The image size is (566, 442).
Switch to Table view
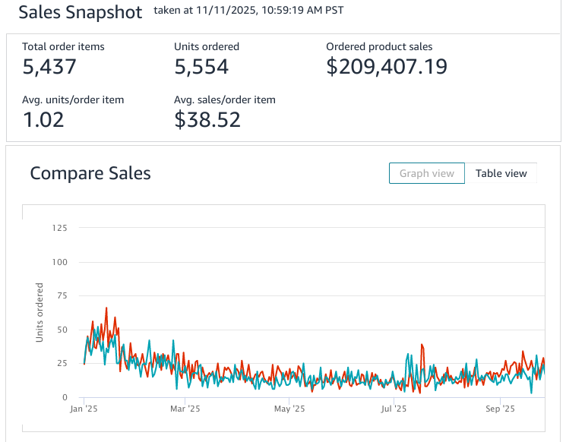coord(501,173)
